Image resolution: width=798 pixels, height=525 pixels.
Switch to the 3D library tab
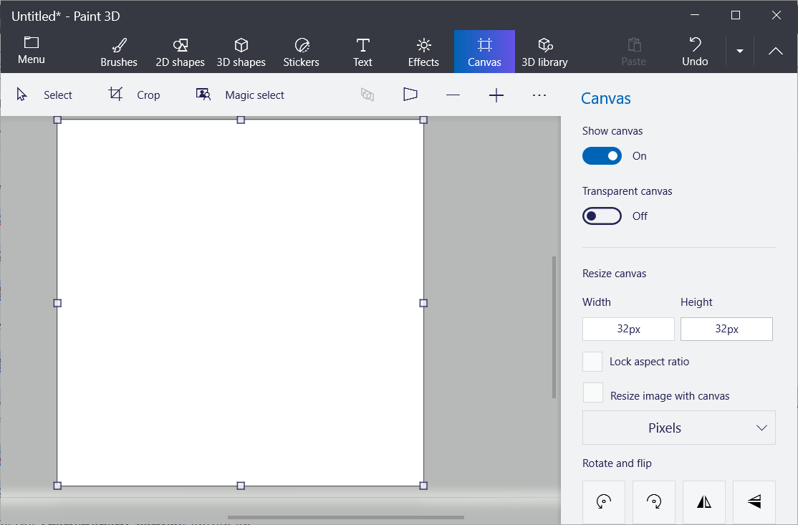click(544, 51)
